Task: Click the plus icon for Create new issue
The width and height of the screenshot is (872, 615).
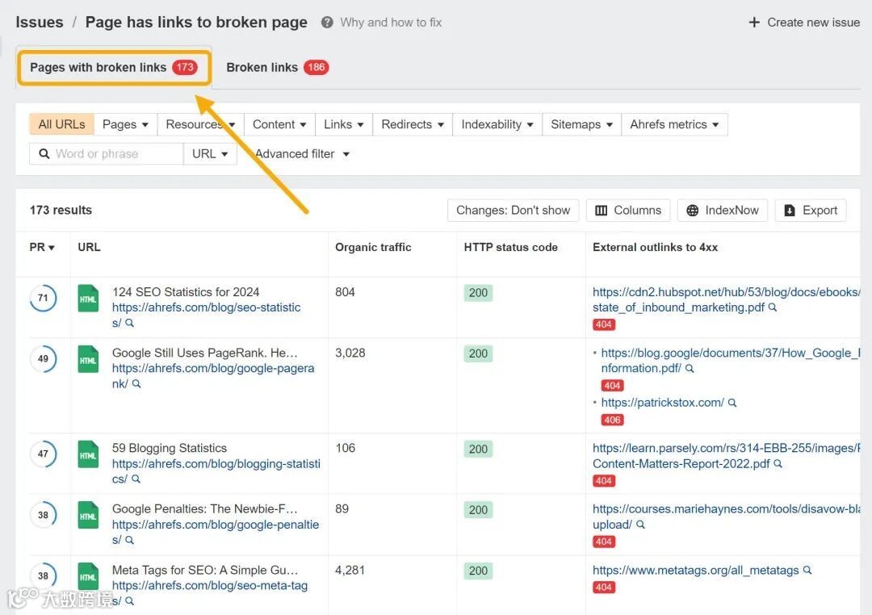Action: pyautogui.click(x=754, y=23)
